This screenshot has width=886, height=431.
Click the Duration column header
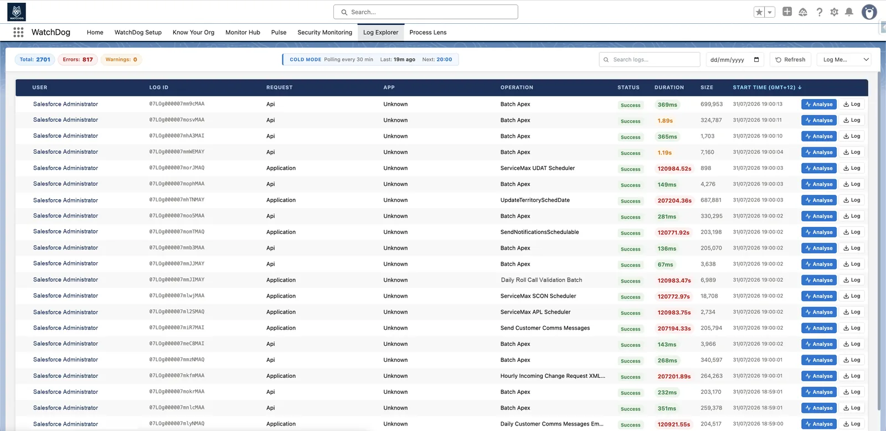(x=669, y=87)
